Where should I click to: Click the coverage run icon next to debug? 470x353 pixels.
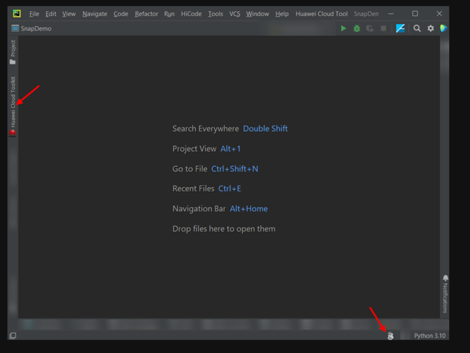click(x=369, y=28)
